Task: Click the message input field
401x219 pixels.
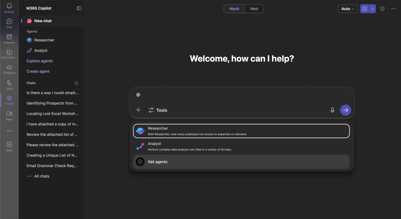Action: pyautogui.click(x=242, y=95)
